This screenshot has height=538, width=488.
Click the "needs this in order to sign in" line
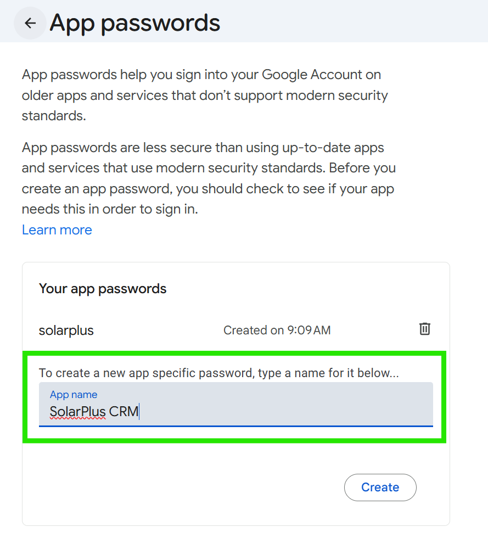pos(110,209)
